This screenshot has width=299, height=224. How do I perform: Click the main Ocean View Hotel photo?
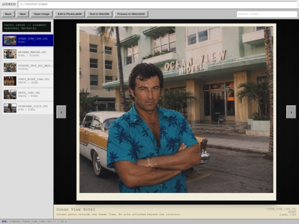(x=177, y=110)
